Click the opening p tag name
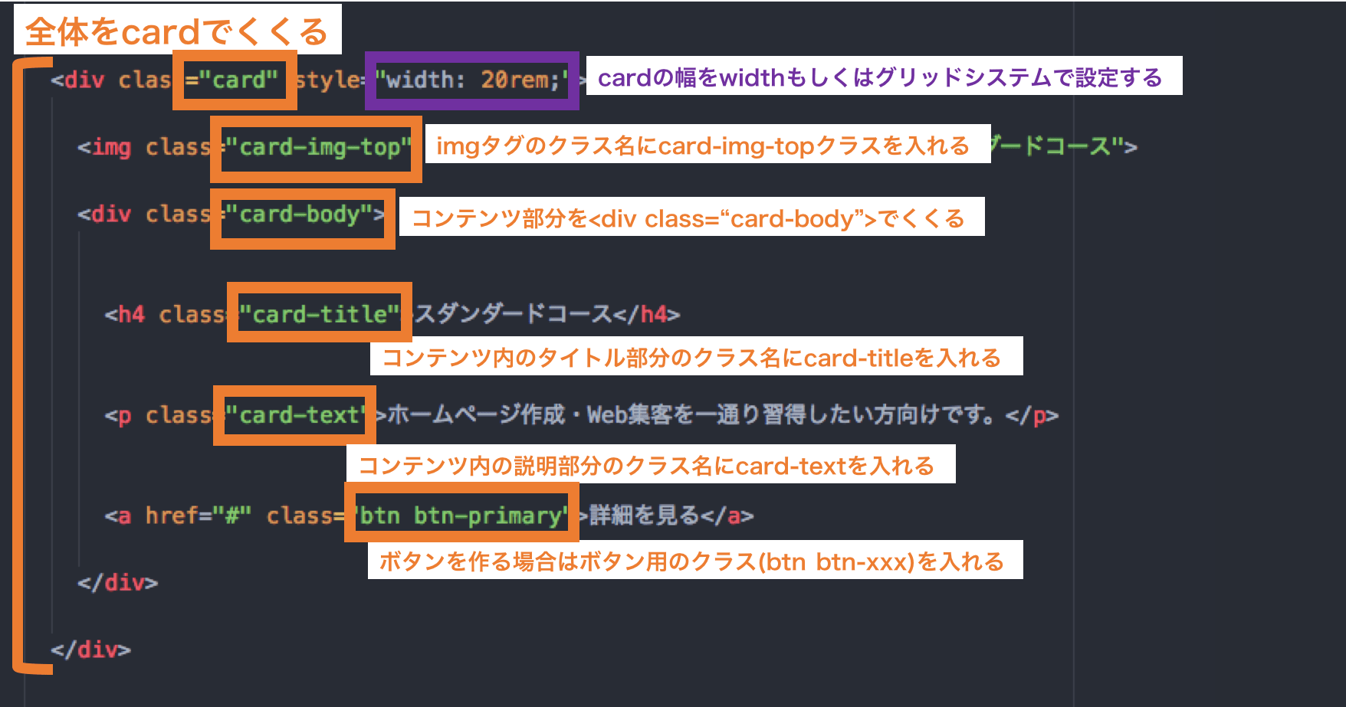The image size is (1346, 707). [x=125, y=416]
